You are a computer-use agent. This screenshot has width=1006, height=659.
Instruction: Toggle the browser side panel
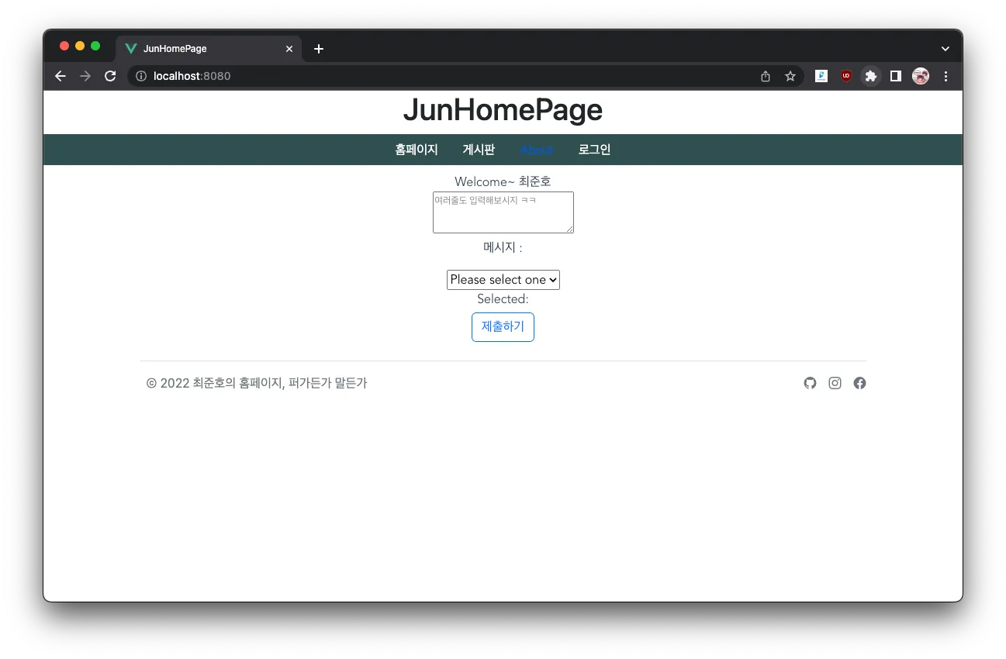coord(896,76)
